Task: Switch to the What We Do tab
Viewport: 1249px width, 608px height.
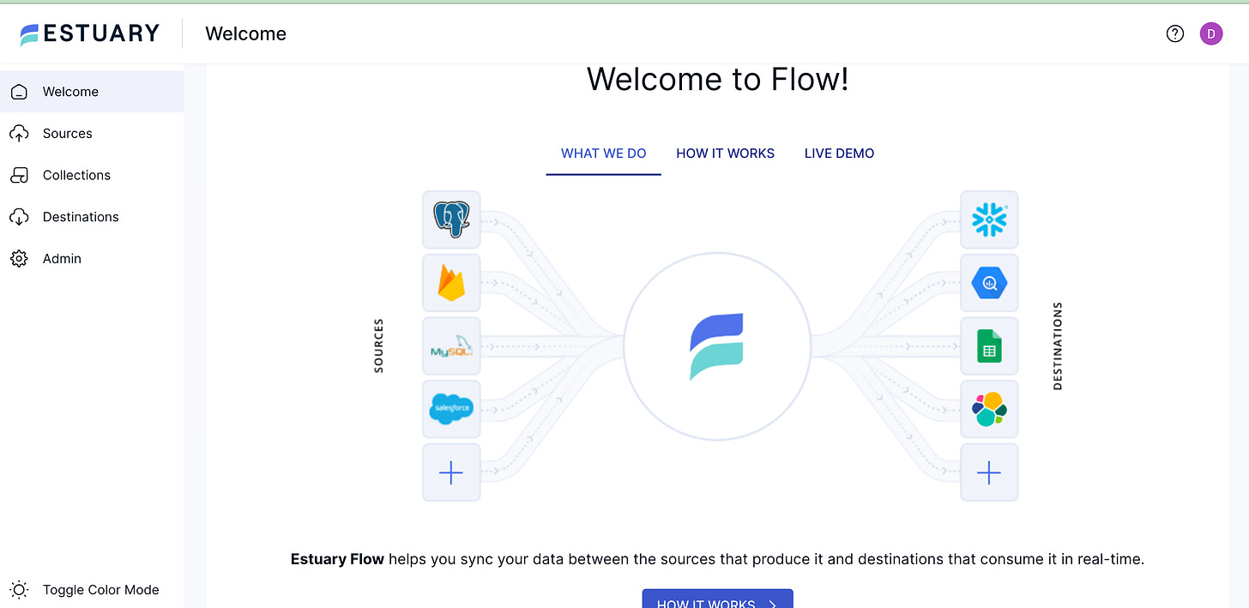Action: (604, 154)
